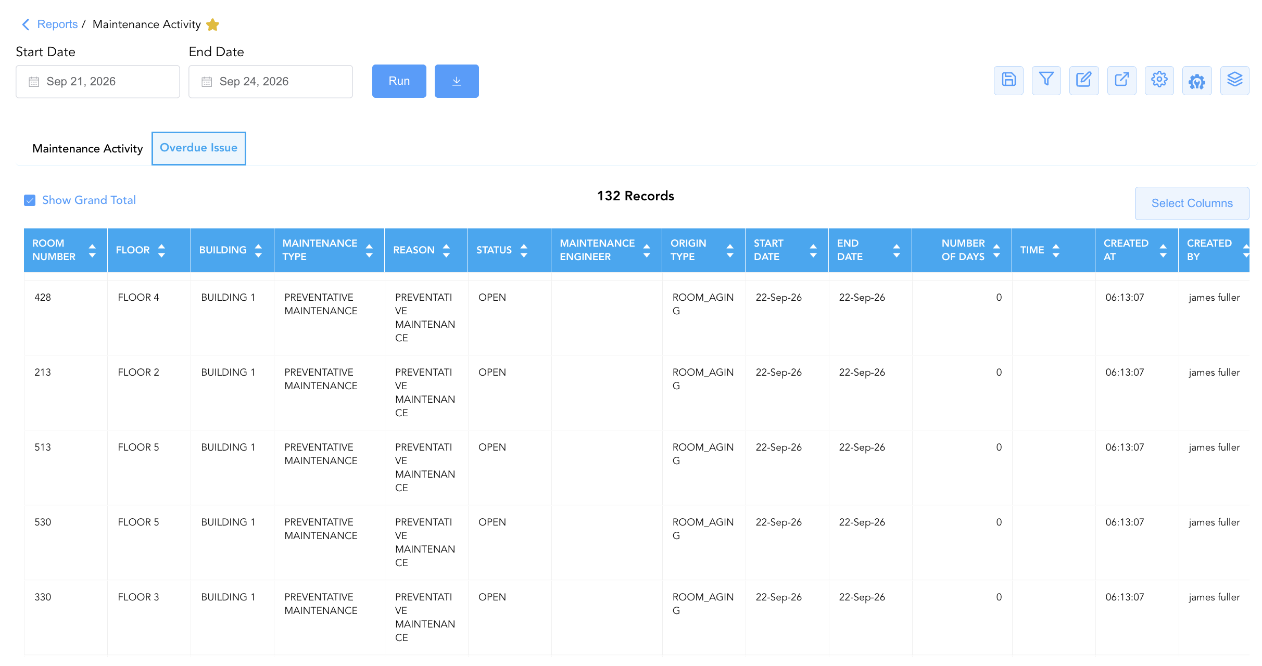The image size is (1262, 666).
Task: Sort by Time column arrows
Action: 1056,250
